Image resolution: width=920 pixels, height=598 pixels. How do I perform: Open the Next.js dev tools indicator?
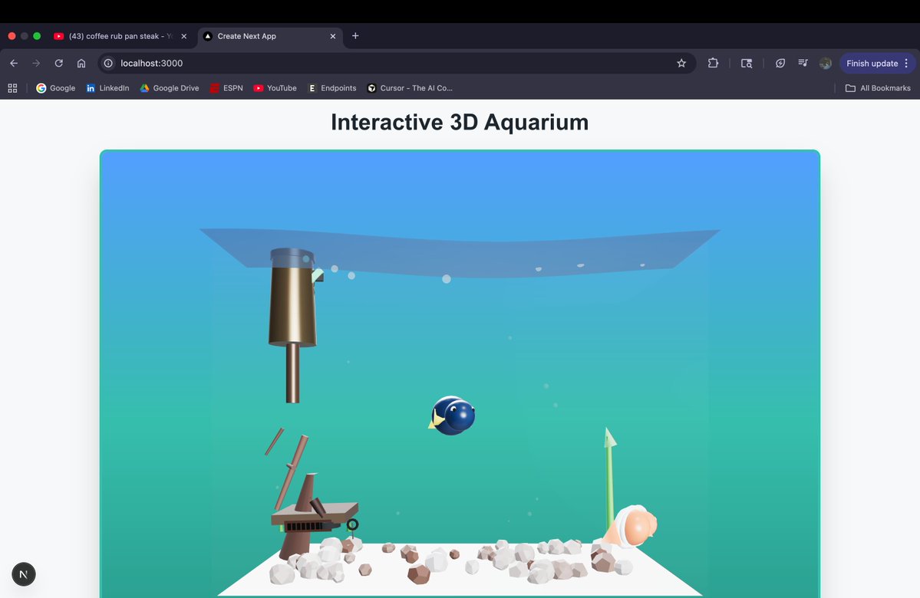24,574
